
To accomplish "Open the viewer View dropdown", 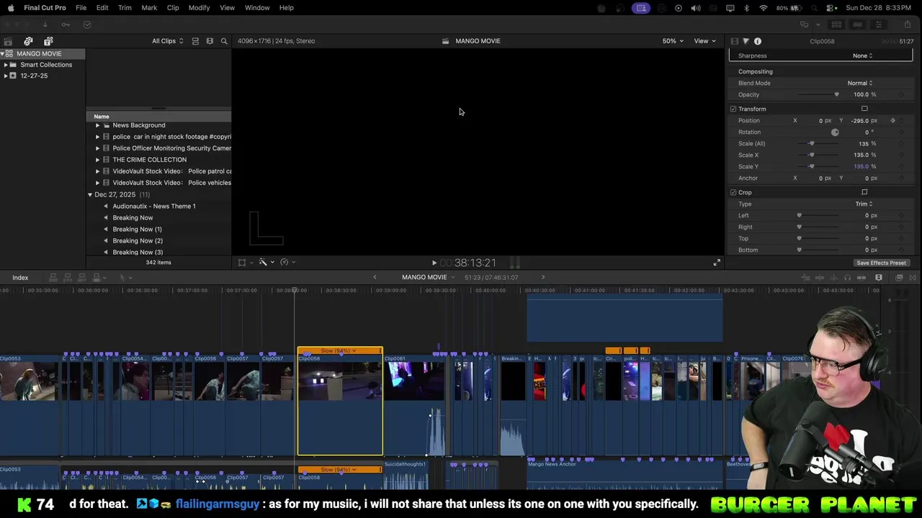I will 704,41.
